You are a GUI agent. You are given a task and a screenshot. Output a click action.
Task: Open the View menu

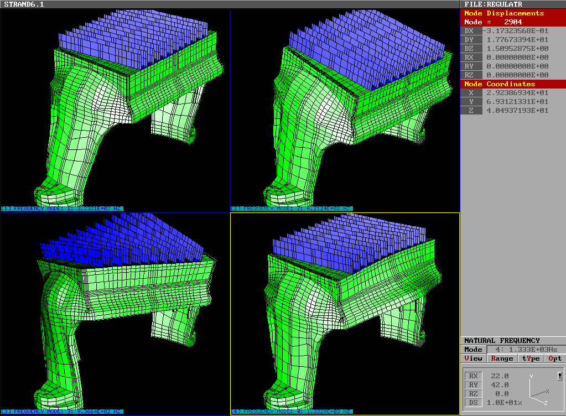coord(473,358)
